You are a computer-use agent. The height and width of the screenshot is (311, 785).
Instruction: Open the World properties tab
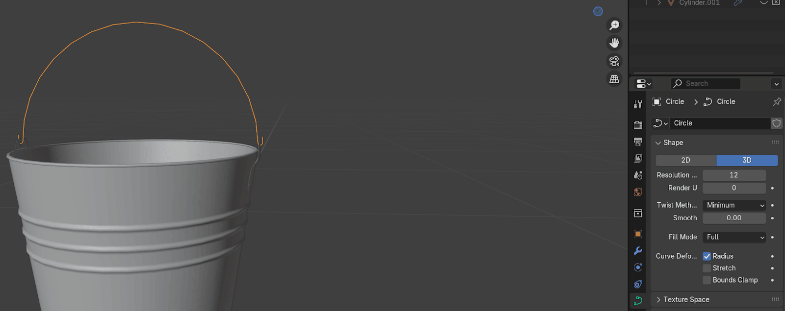point(638,192)
